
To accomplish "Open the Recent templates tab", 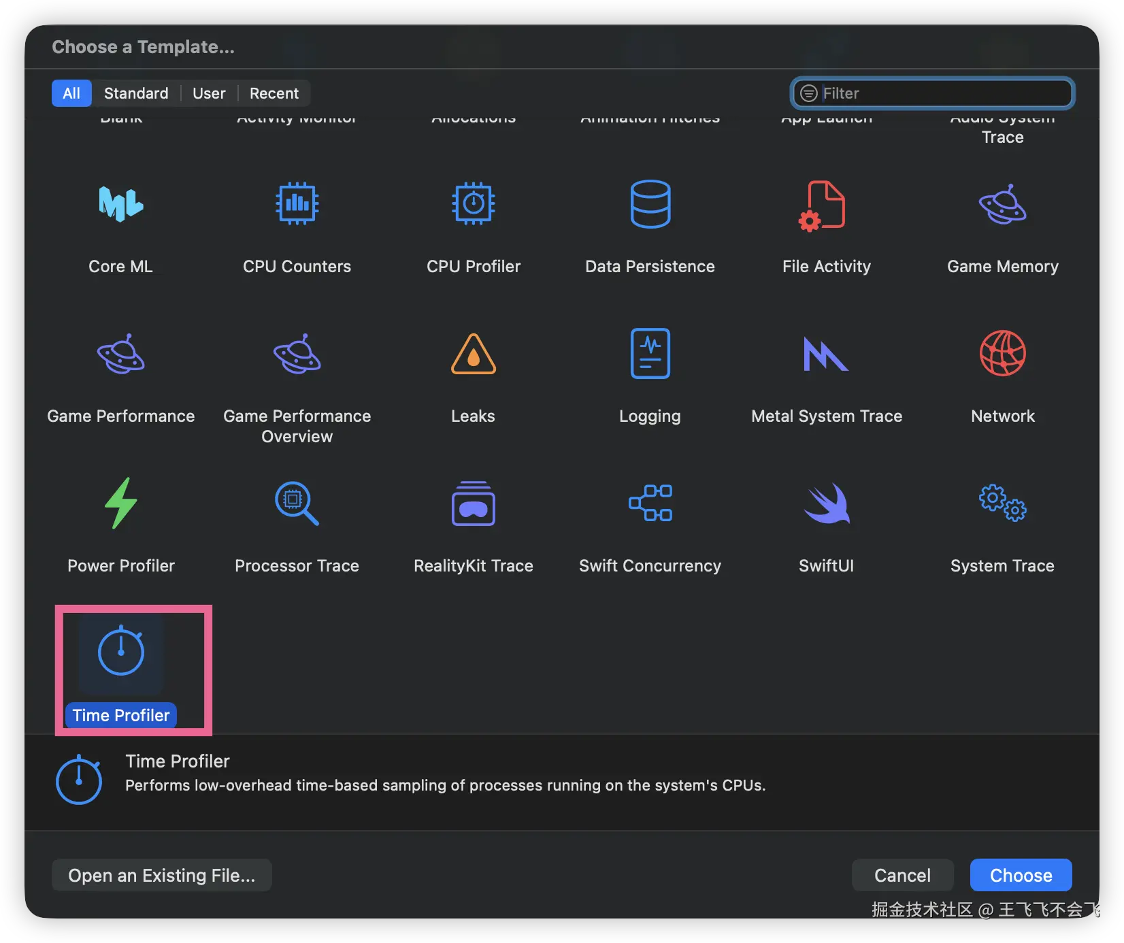I will click(x=274, y=93).
